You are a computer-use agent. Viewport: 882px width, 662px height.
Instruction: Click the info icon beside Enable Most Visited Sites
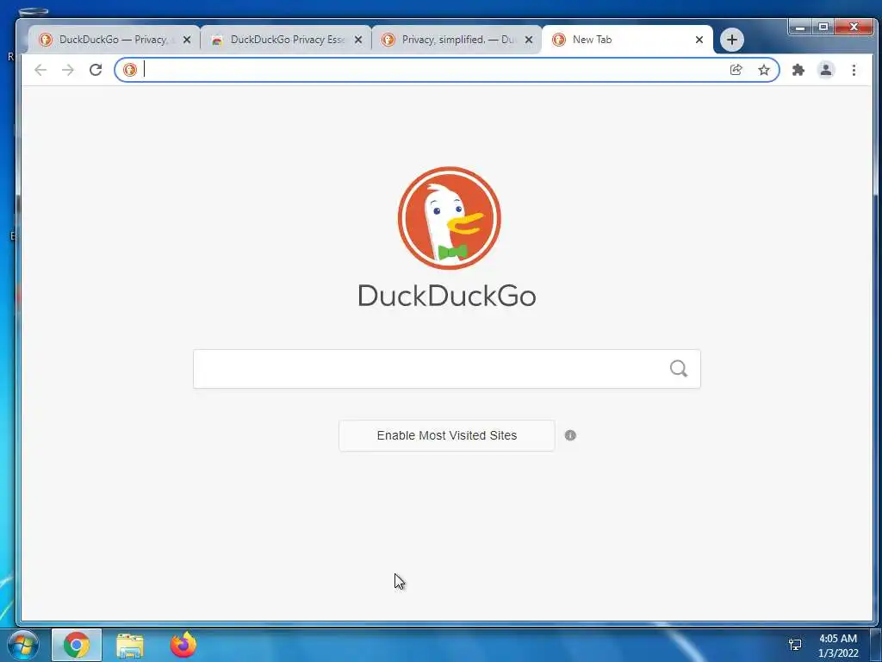point(570,435)
